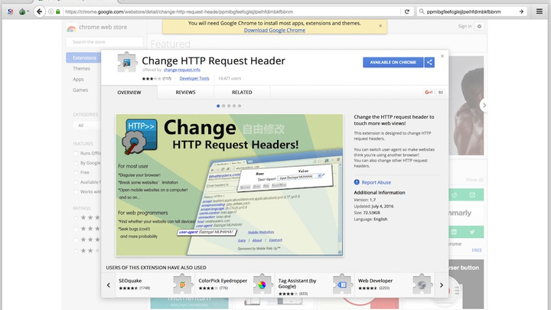Click the third screenshot carousel dot
This screenshot has height=310, width=551.
(229, 106)
